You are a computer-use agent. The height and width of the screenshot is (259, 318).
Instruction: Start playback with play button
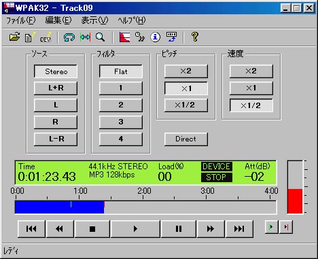135,229
